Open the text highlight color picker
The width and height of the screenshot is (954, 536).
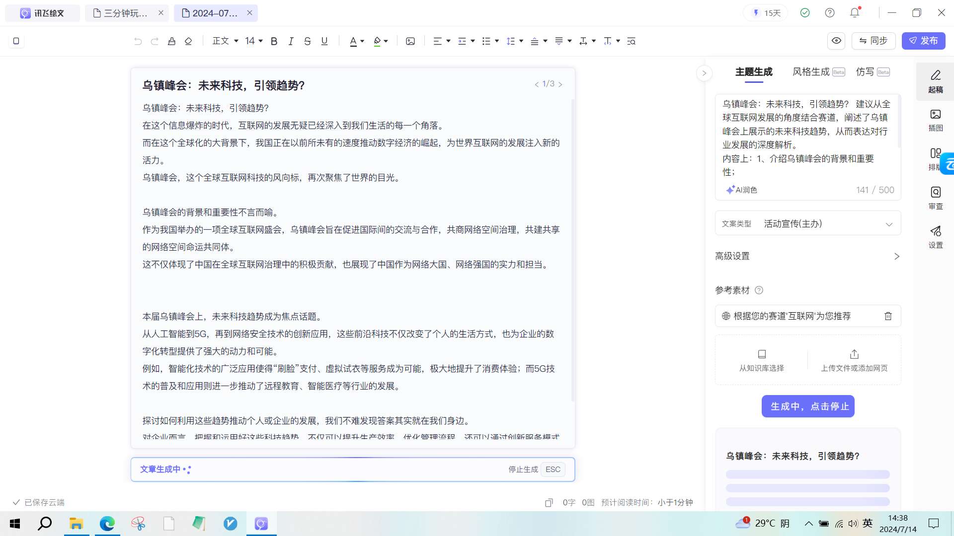tap(386, 41)
